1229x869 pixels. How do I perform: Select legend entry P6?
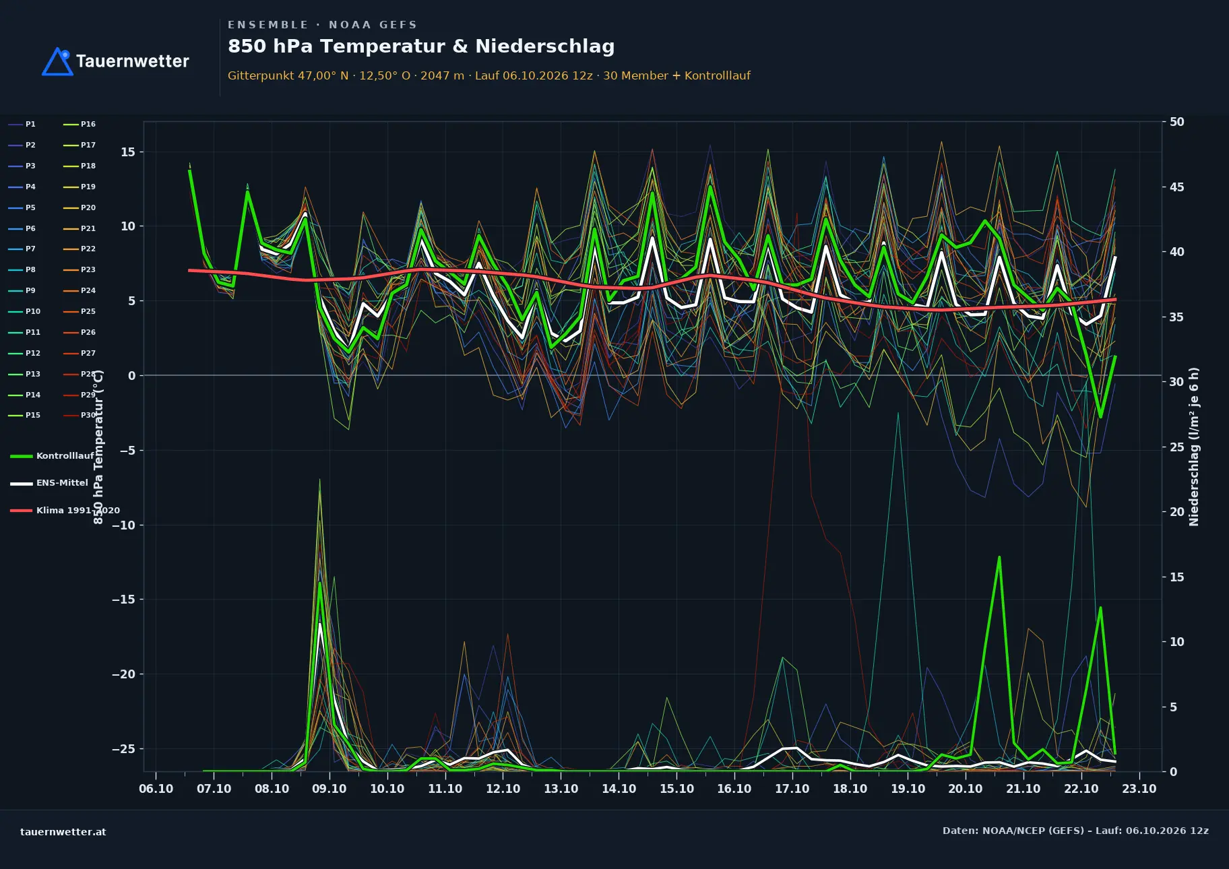tap(22, 228)
